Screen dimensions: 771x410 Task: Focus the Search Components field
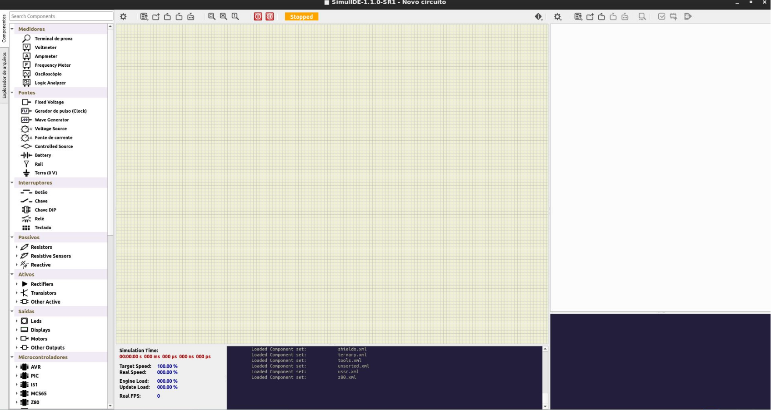(60, 16)
